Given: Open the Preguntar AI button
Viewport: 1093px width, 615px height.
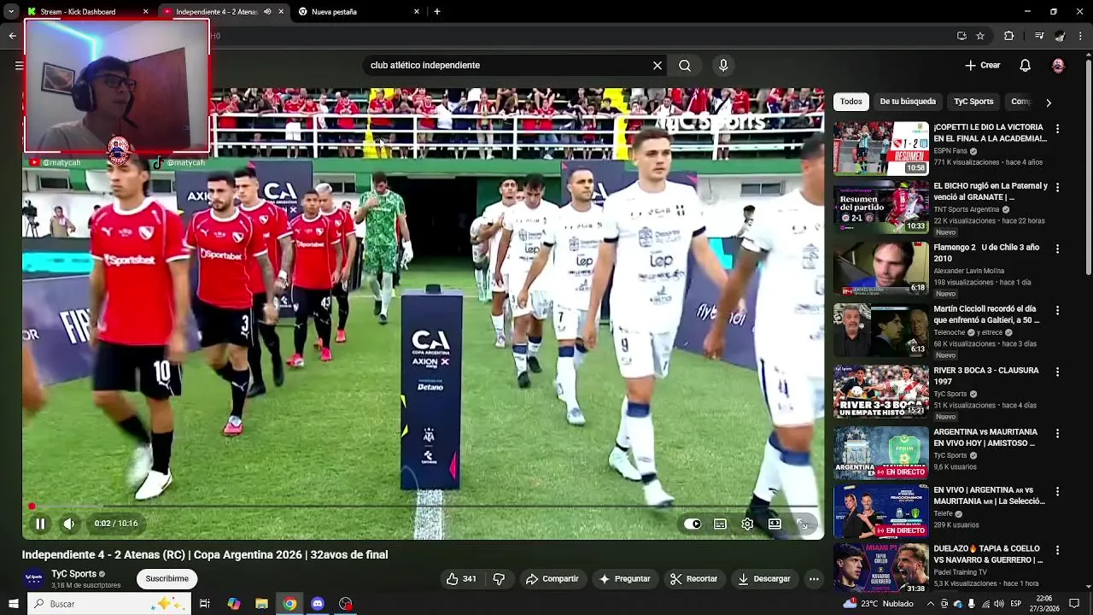Looking at the screenshot, I should tap(624, 579).
